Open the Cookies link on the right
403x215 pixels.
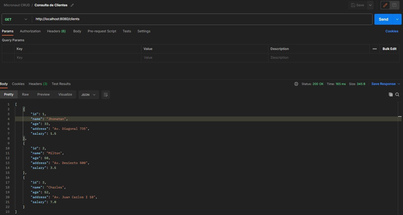[392, 31]
